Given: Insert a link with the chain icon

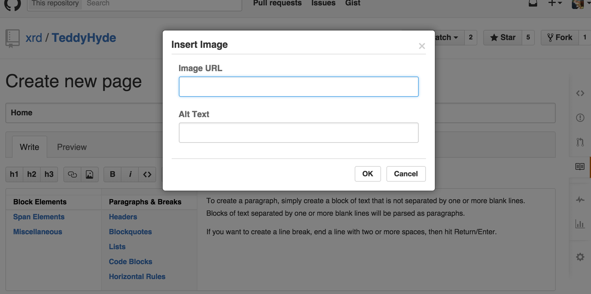Looking at the screenshot, I should pyautogui.click(x=72, y=174).
